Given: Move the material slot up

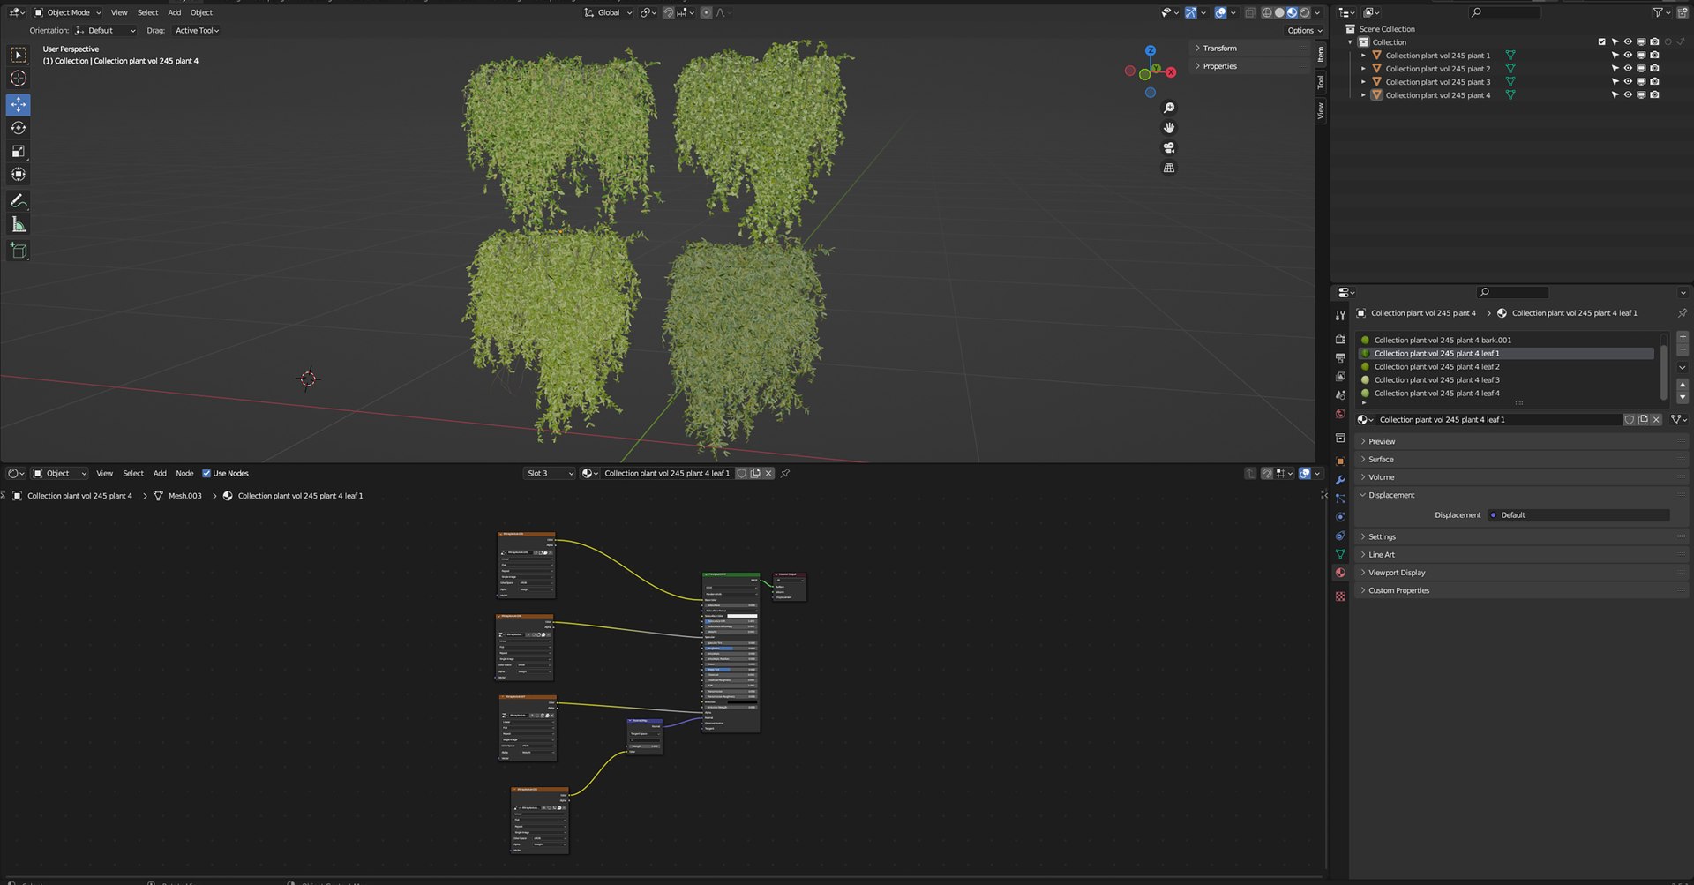Looking at the screenshot, I should click(1683, 386).
